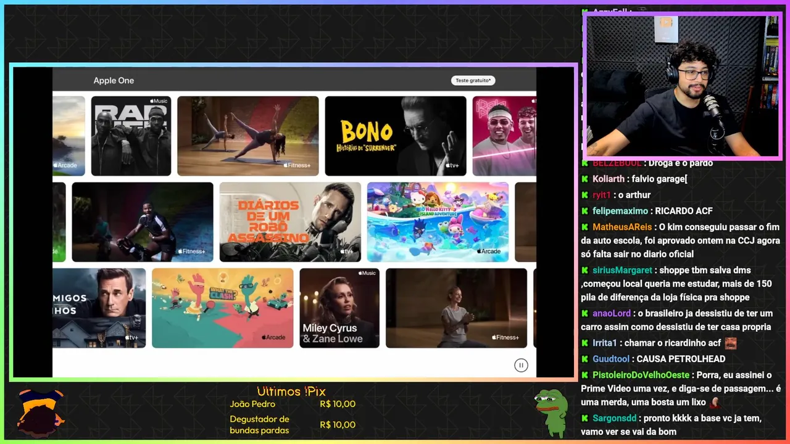Select username Sargonsdd in chat
Screen dimensions: 790x444
click(x=615, y=418)
